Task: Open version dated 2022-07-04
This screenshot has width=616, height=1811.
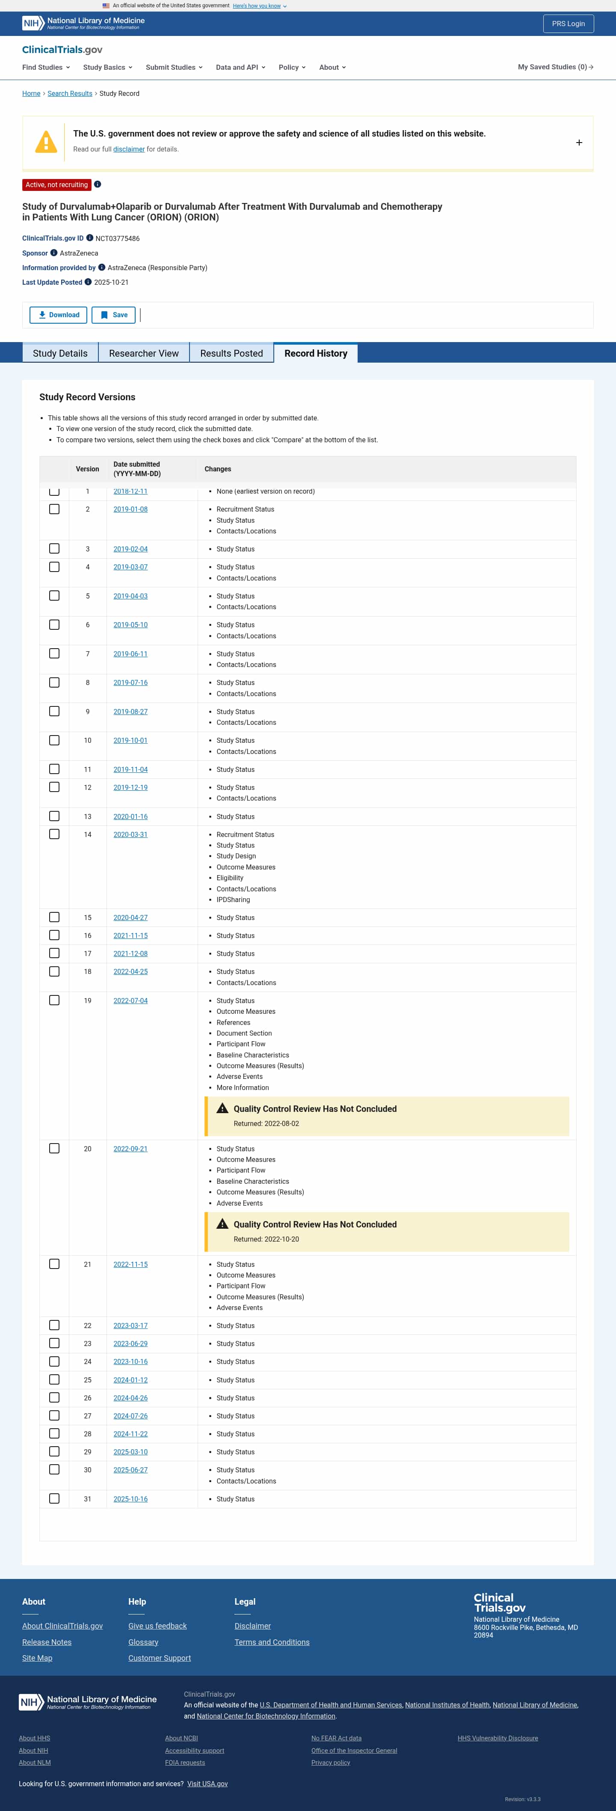Action: pyautogui.click(x=130, y=1001)
